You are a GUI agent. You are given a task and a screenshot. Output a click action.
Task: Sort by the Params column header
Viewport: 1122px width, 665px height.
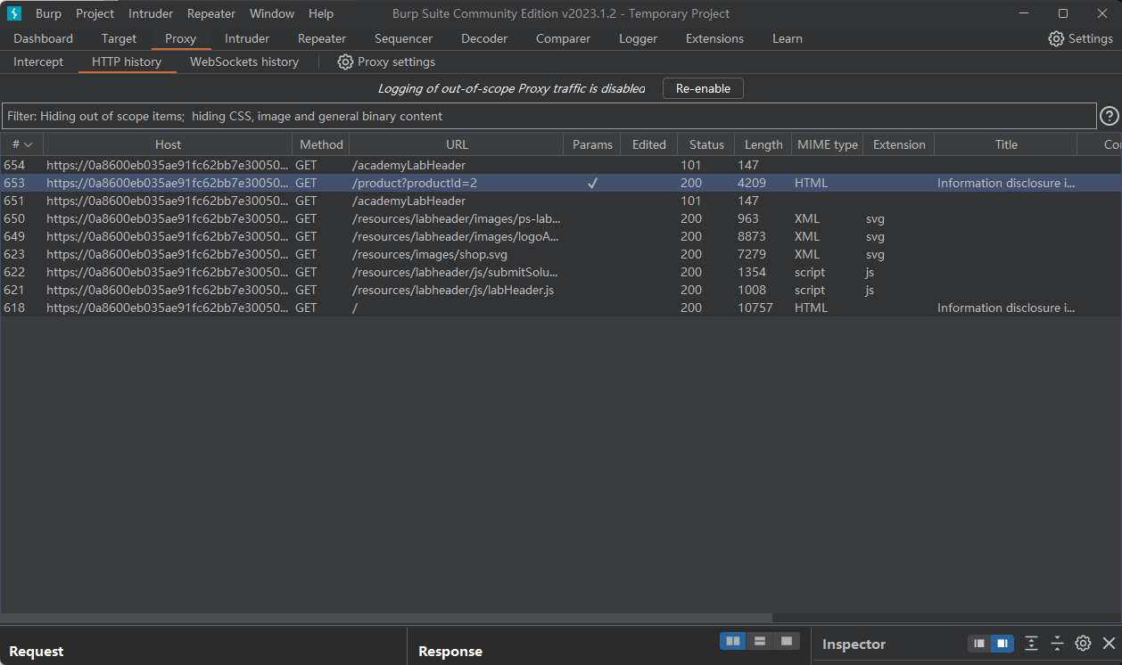pos(592,144)
